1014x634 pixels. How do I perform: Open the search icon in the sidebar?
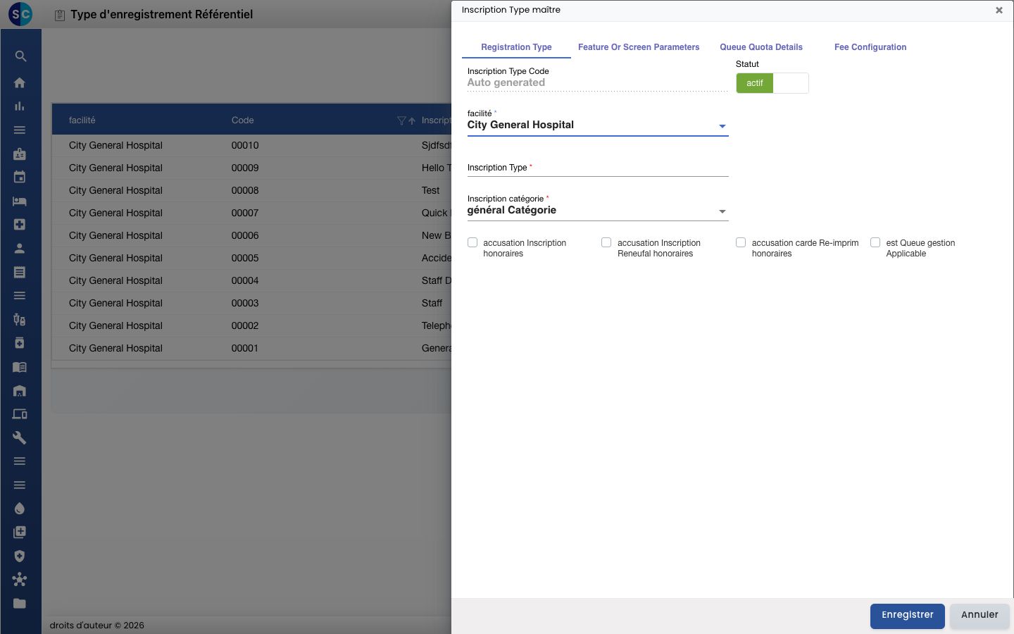(20, 56)
